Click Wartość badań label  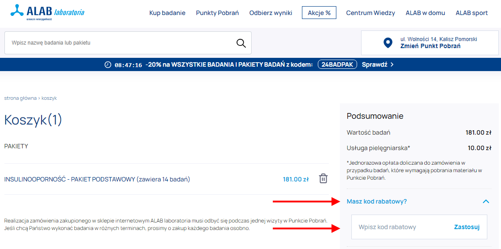369,132
